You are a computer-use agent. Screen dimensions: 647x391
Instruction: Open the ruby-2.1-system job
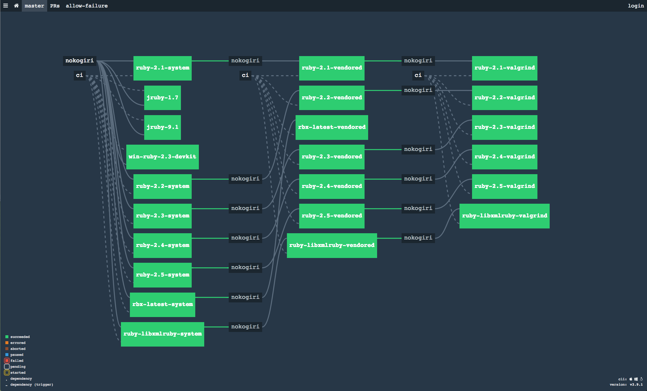coord(162,68)
